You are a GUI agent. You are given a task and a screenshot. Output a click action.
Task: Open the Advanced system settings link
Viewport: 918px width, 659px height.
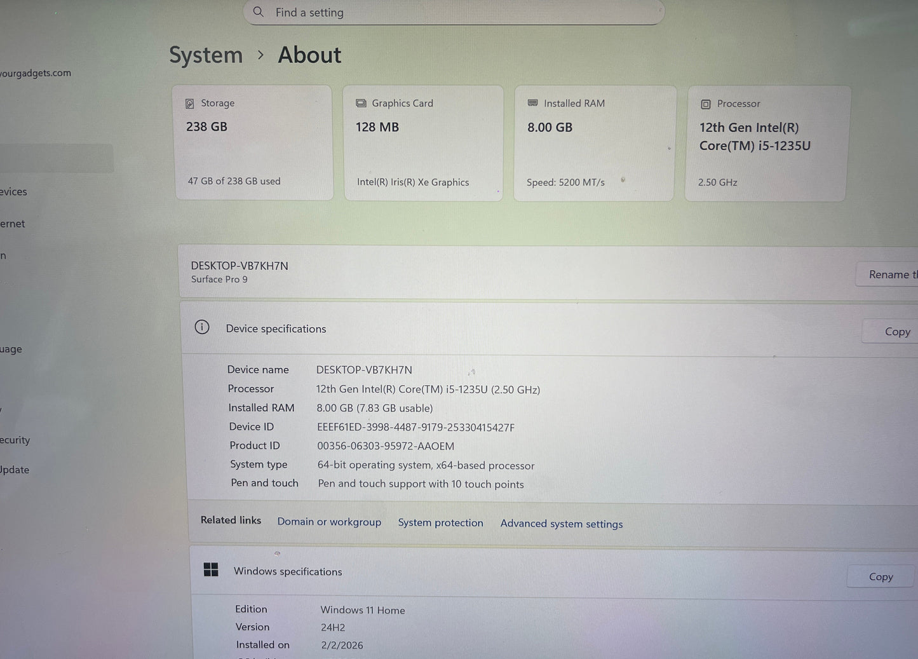(x=562, y=524)
